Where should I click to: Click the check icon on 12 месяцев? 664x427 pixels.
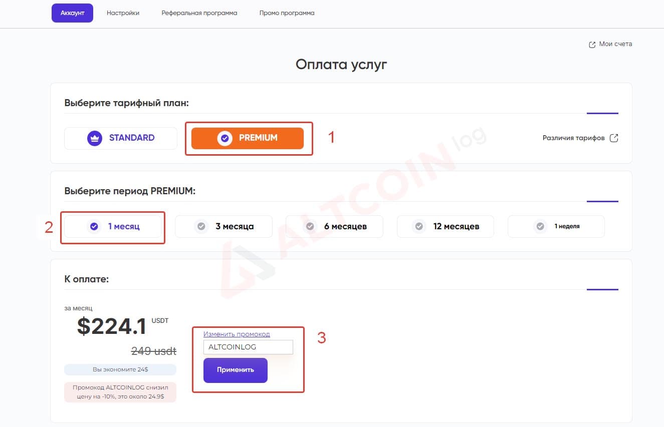click(x=419, y=226)
